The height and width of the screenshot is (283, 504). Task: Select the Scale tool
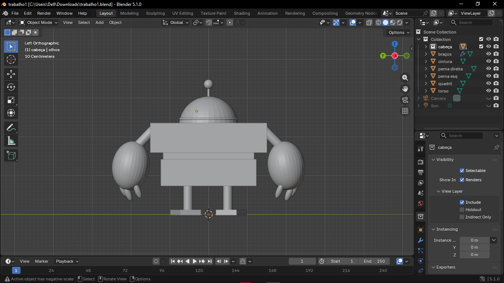(11, 100)
